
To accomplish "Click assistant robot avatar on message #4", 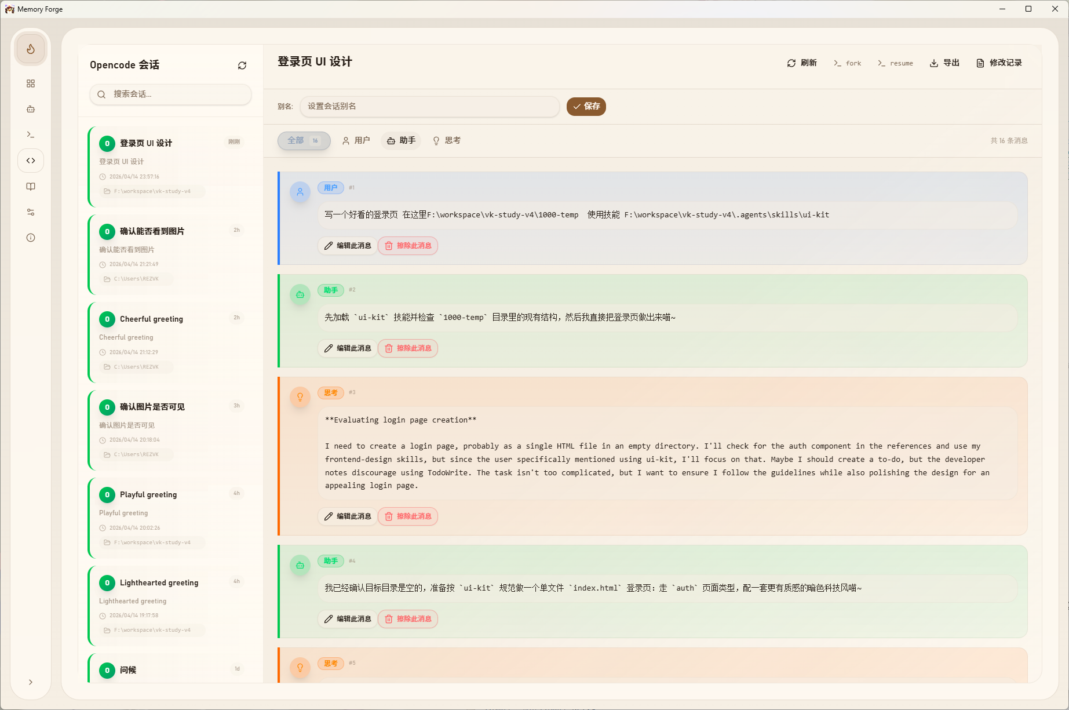I will [x=300, y=566].
